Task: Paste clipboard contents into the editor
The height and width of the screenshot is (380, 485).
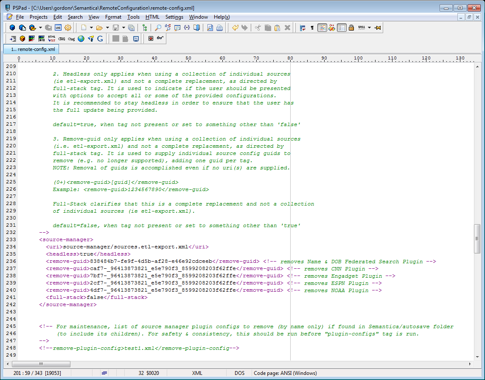Action: tap(277, 28)
